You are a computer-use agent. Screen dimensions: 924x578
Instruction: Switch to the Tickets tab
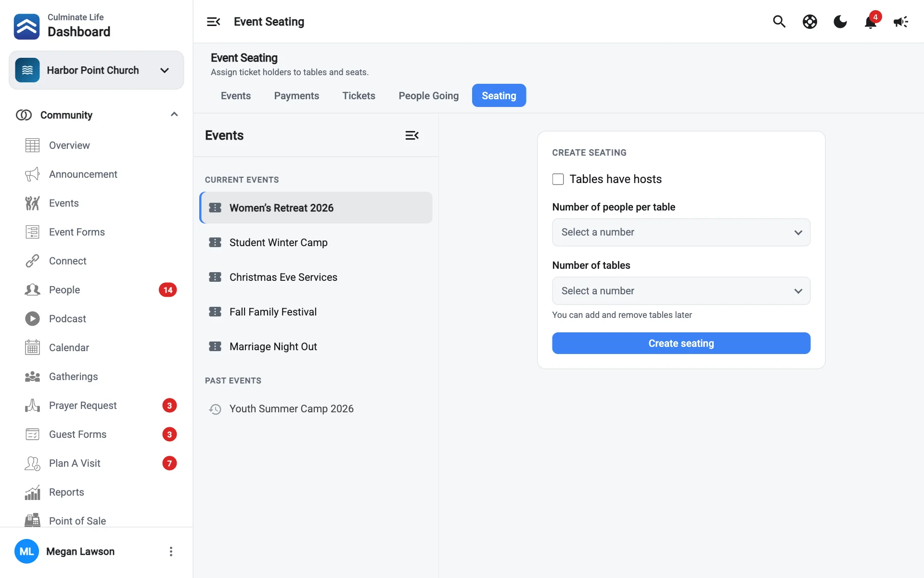tap(359, 96)
